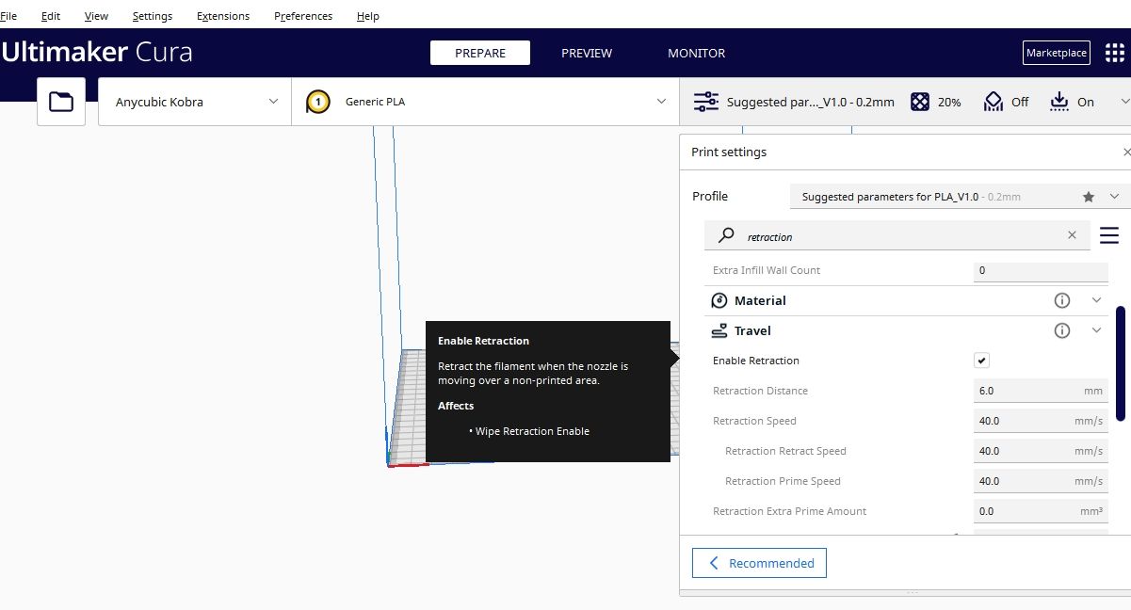Click the infill 20% pattern icon
1131x610 pixels.
point(920,102)
